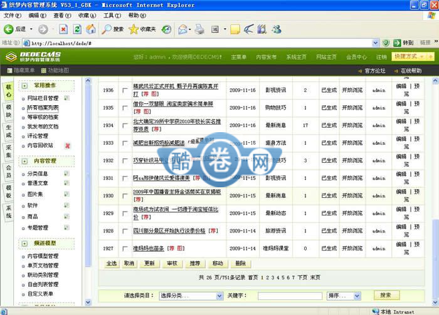Open the 排序 sort dropdown
The height and width of the screenshot is (315, 439).
pos(343,296)
